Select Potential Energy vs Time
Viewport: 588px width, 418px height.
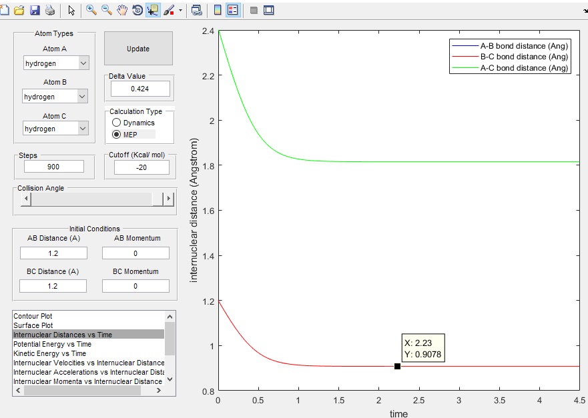[89, 344]
